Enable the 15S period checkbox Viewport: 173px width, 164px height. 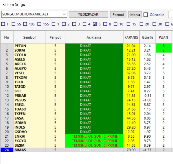coord(39,24)
